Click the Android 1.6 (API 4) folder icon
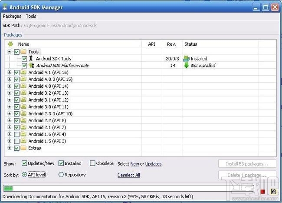The image size is (282, 203). pyautogui.click(x=23, y=134)
